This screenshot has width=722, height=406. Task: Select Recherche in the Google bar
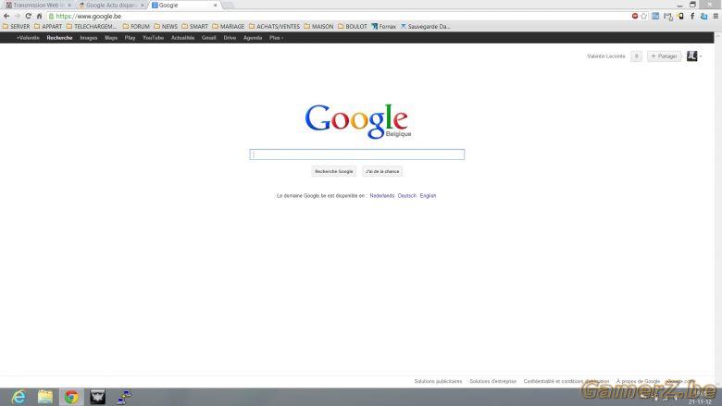(x=59, y=38)
